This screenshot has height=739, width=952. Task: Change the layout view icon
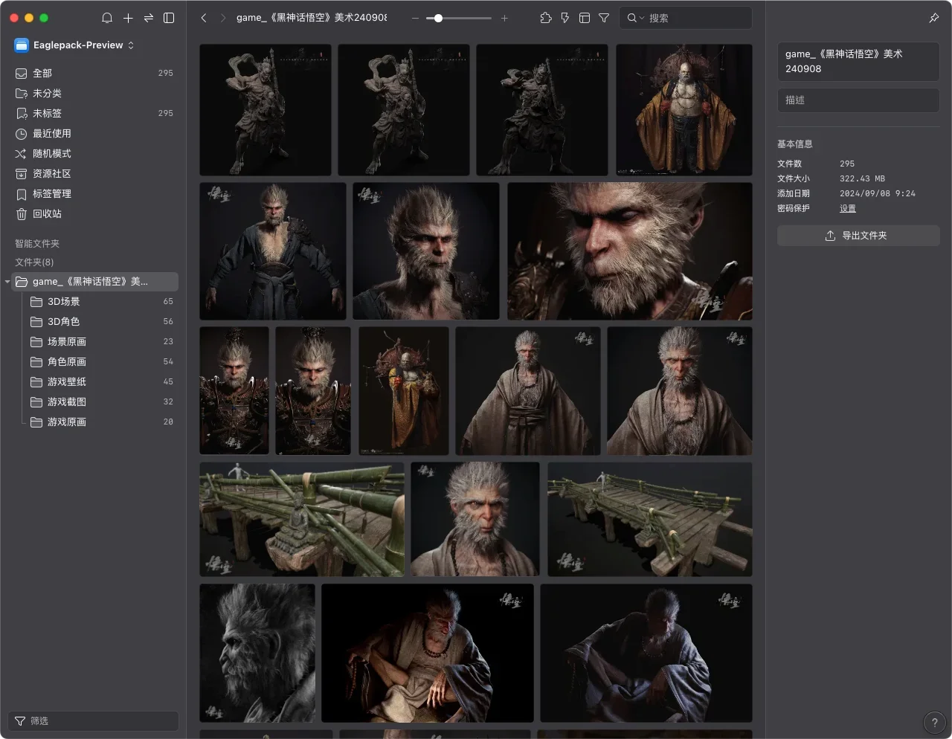pos(585,18)
